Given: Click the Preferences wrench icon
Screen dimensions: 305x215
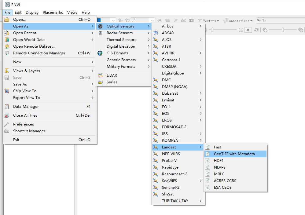Looking at the screenshot, I should pos(7,124).
